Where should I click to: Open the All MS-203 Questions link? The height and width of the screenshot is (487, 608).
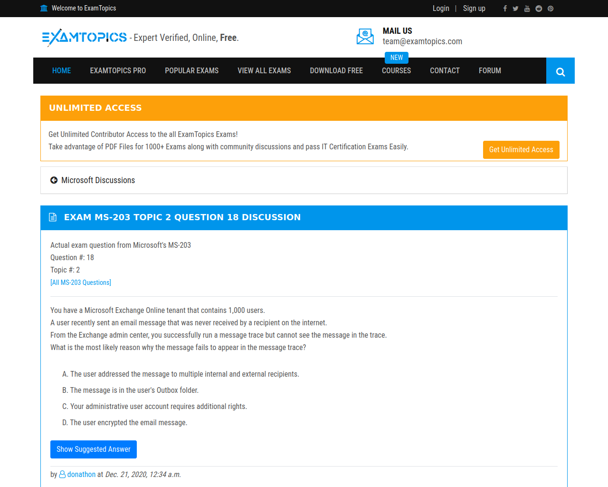pos(81,282)
